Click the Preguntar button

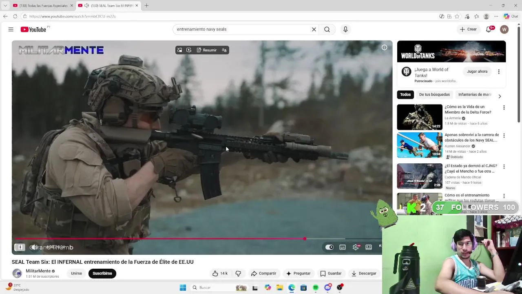coord(298,274)
